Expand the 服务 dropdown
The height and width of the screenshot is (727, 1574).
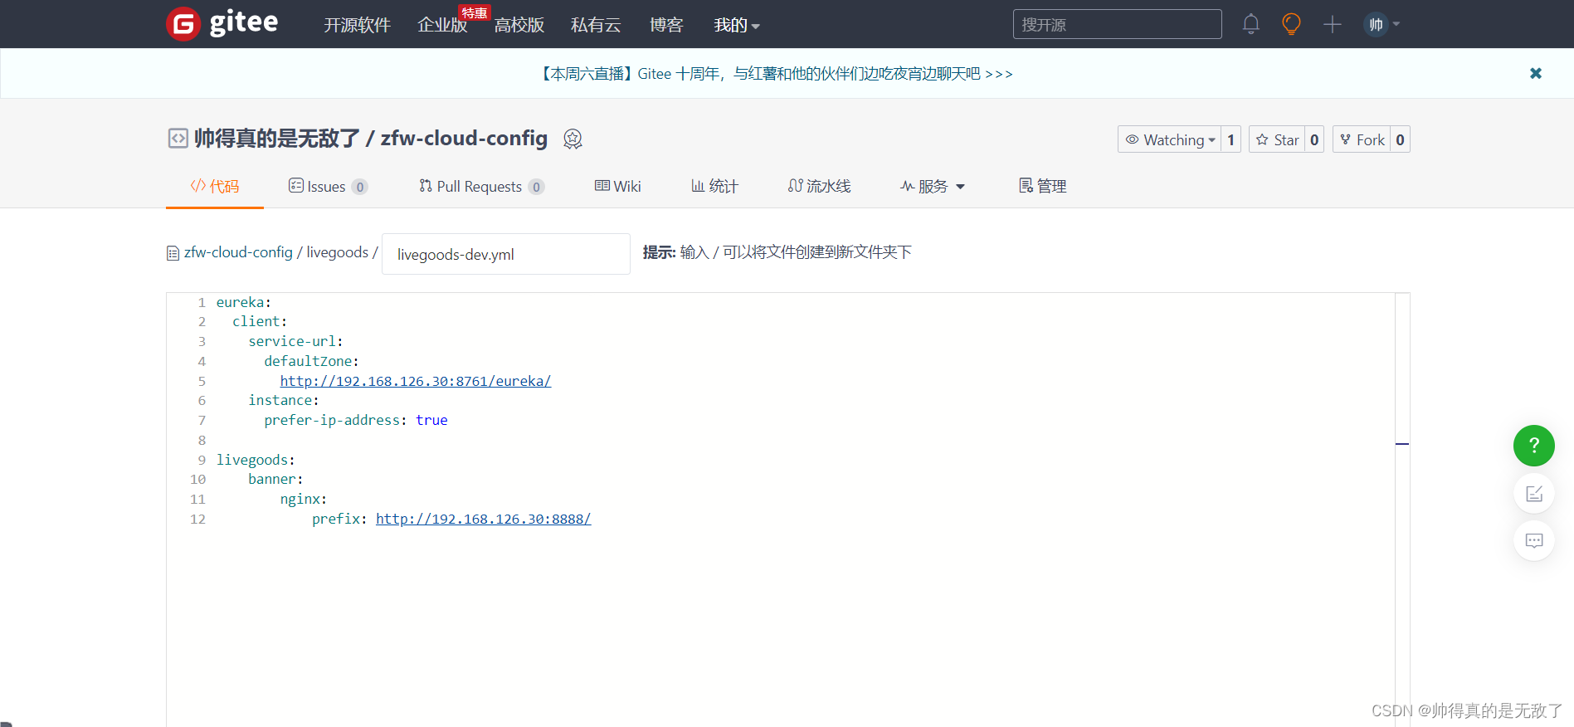pos(933,186)
